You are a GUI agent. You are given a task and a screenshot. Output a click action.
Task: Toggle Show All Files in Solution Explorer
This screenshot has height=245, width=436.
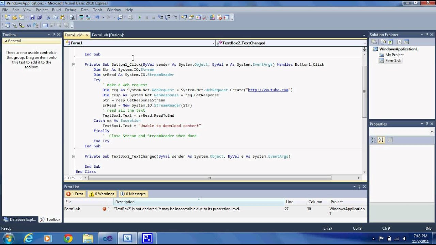pos(383,42)
